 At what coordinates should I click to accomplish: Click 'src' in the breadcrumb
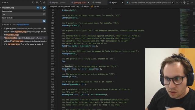tap(74, 7)
